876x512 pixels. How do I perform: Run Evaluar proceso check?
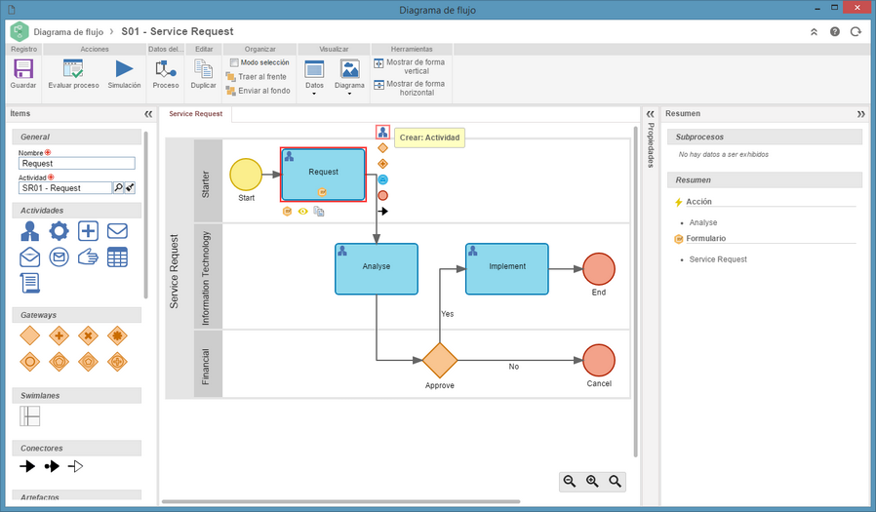tap(73, 74)
